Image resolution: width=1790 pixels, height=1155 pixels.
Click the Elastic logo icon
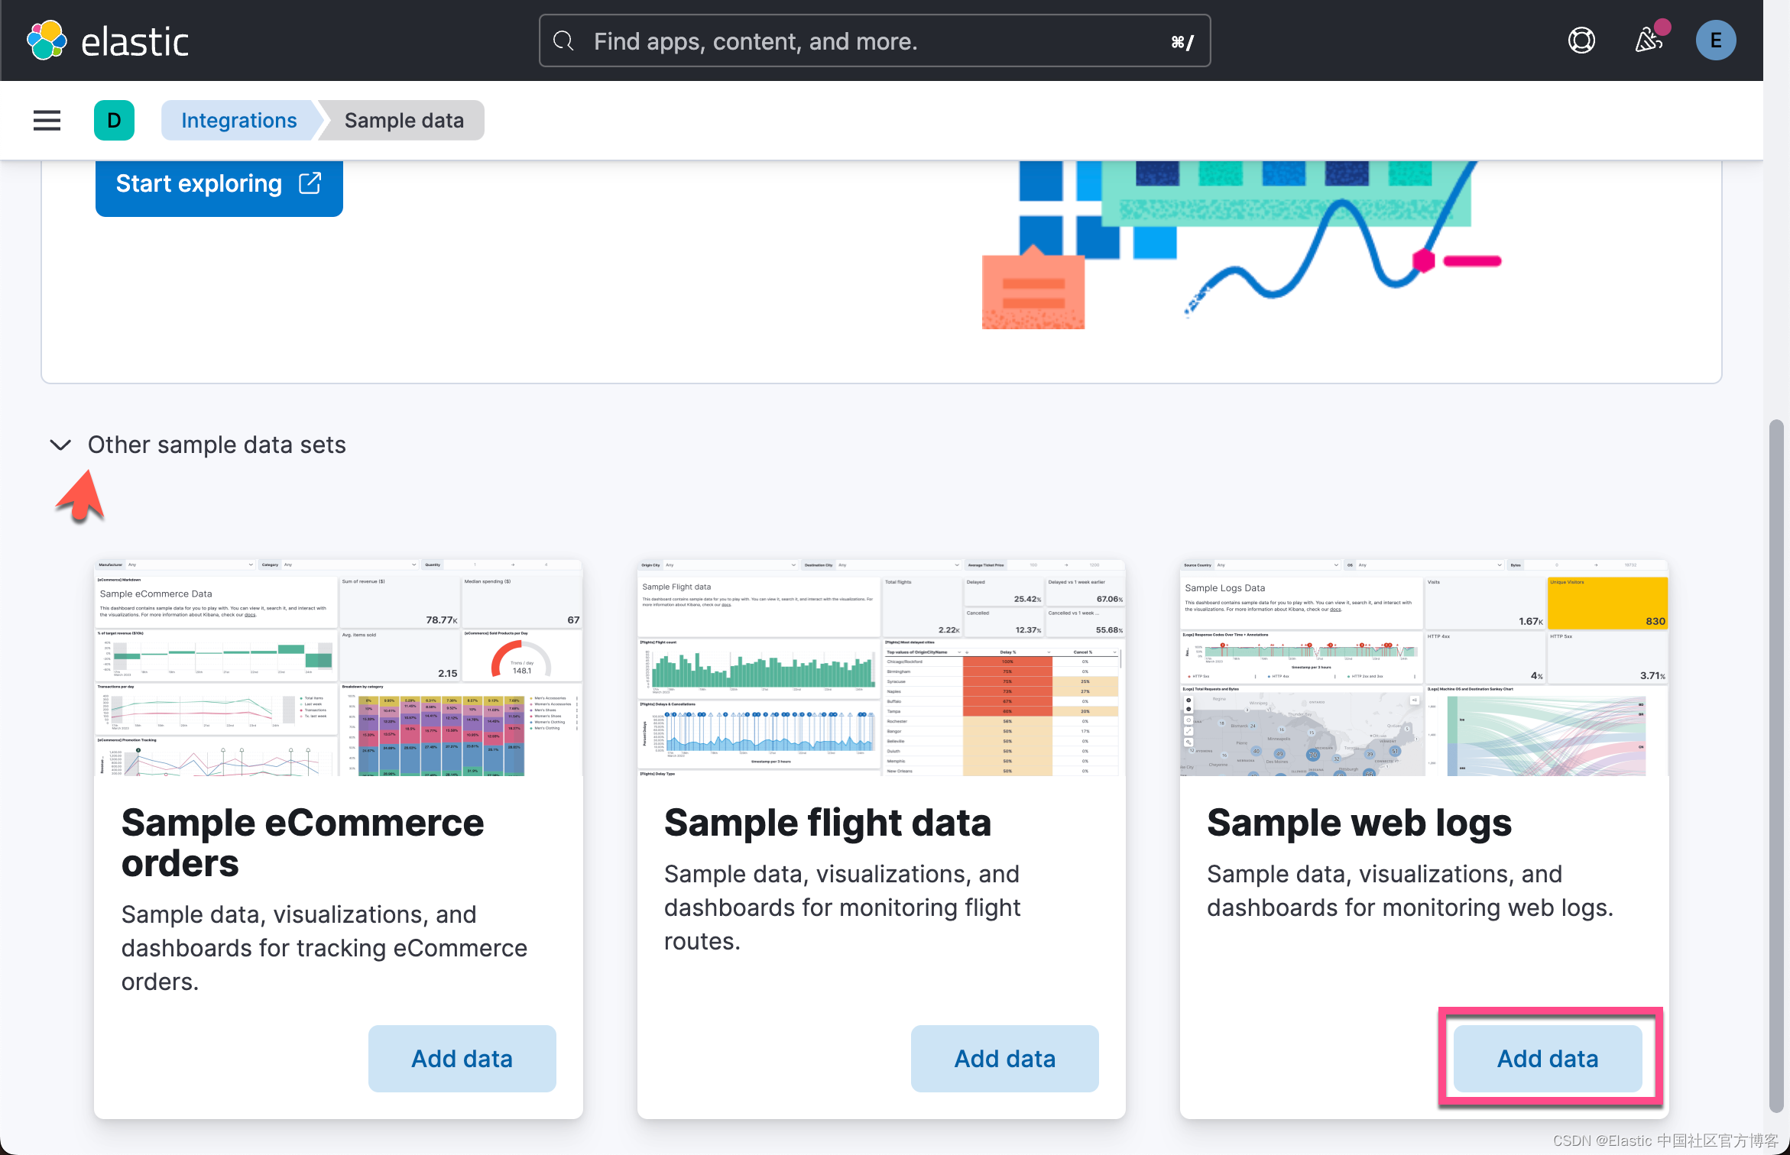(47, 40)
